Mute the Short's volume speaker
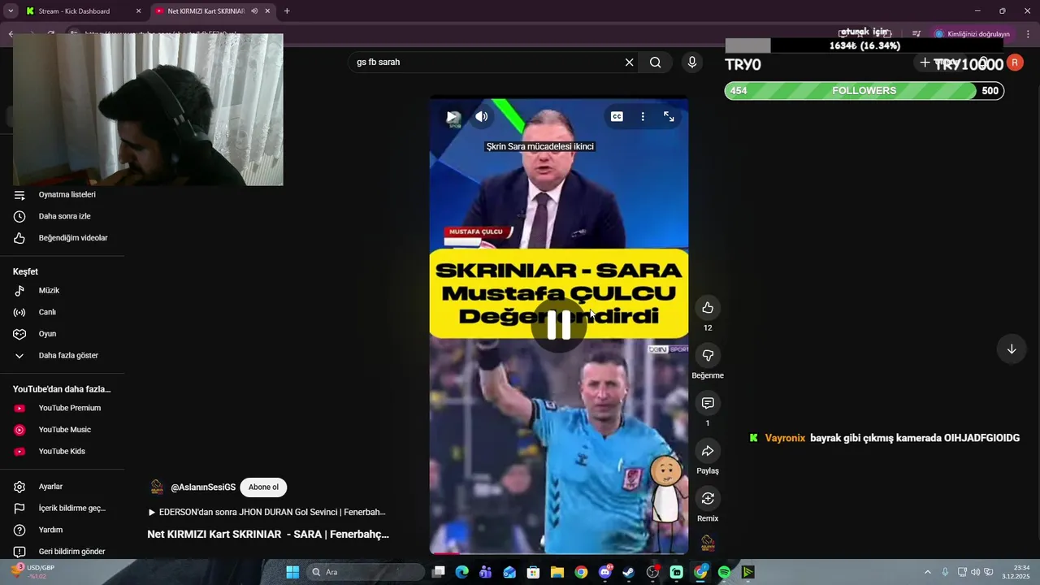This screenshot has height=585, width=1040. pos(482,117)
